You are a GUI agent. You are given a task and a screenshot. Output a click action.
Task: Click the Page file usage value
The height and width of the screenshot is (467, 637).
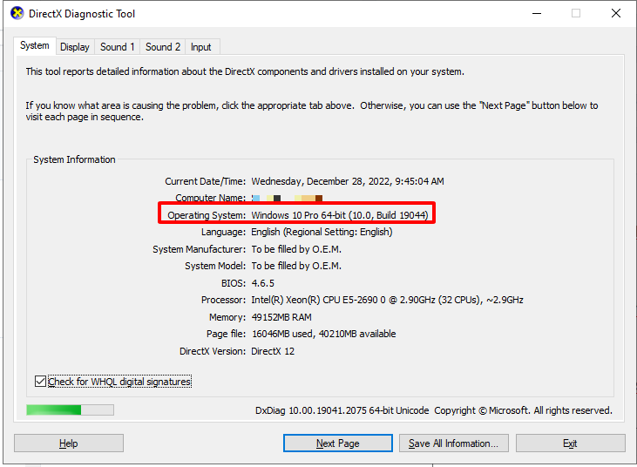click(324, 334)
